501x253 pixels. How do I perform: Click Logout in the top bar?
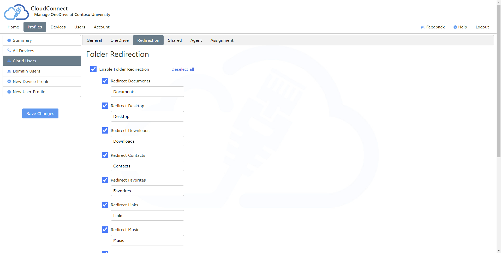click(482, 27)
